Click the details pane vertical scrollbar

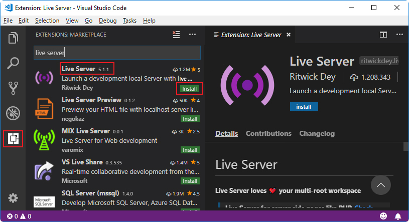[x=406, y=146]
